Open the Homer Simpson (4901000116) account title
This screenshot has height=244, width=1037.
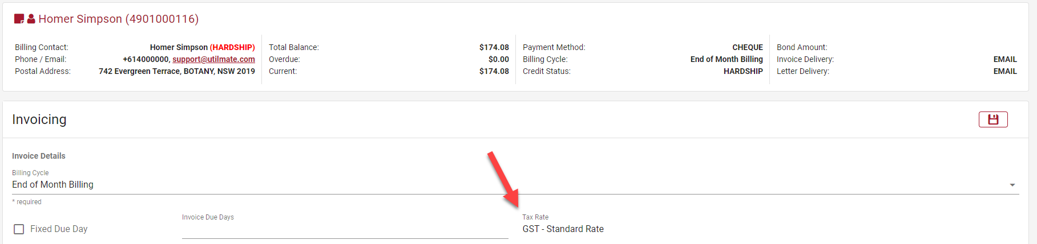click(x=119, y=19)
